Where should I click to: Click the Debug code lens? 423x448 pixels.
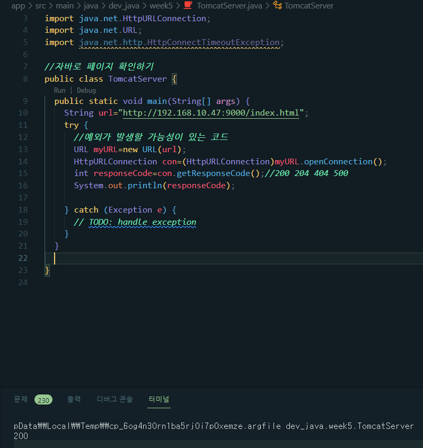86,90
